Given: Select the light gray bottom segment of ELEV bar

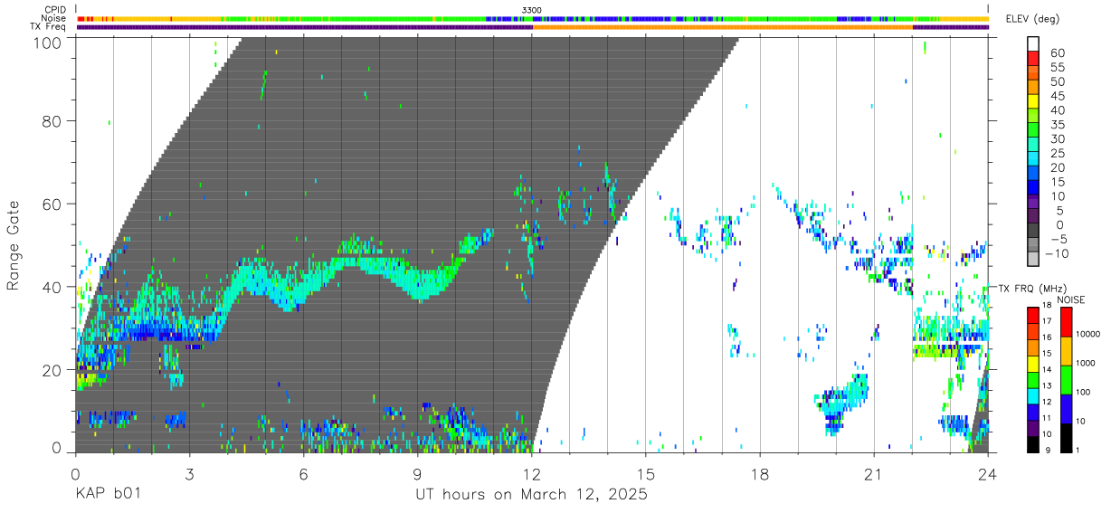Looking at the screenshot, I should point(1033,260).
